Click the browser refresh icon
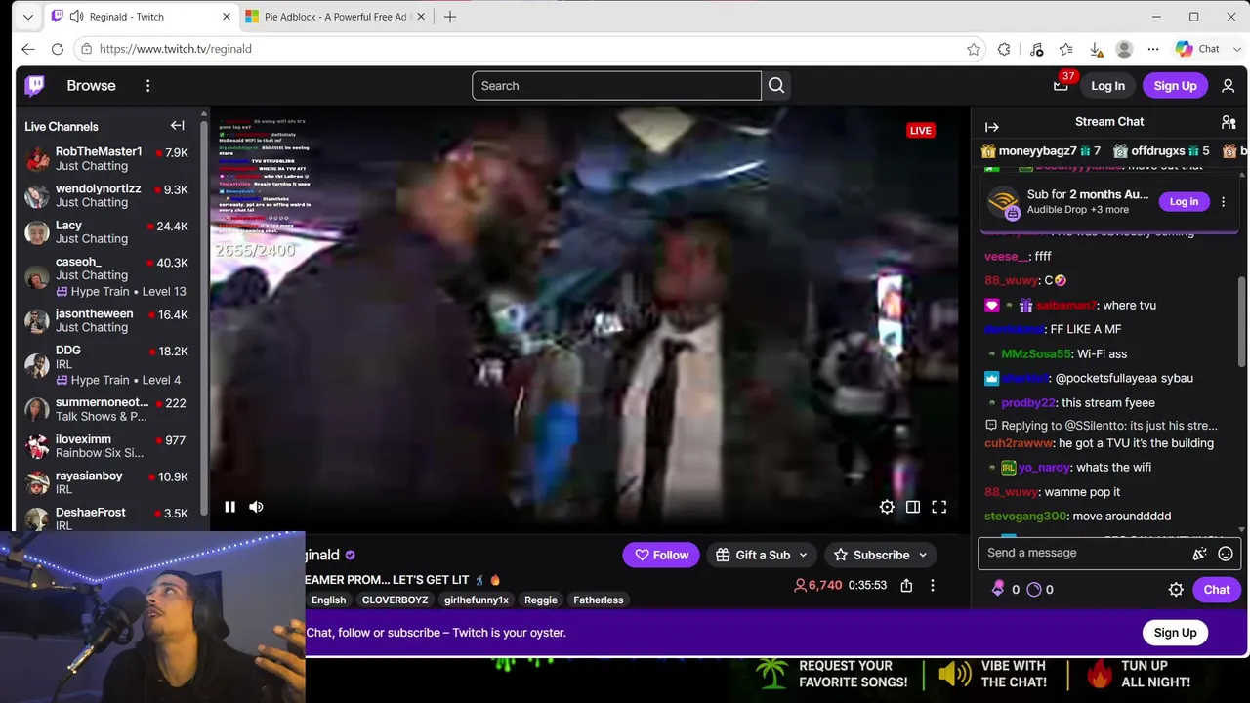 point(58,49)
